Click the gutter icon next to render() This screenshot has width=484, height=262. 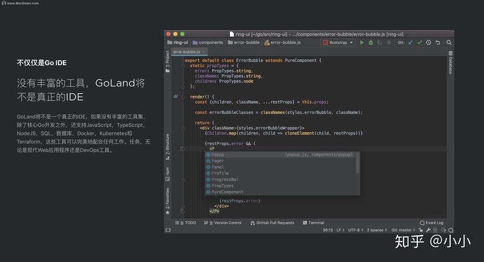pos(175,97)
